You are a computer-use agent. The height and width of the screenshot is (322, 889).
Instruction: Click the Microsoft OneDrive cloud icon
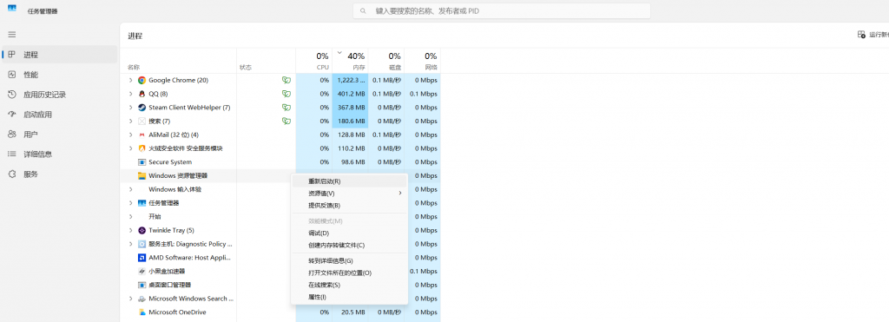142,312
